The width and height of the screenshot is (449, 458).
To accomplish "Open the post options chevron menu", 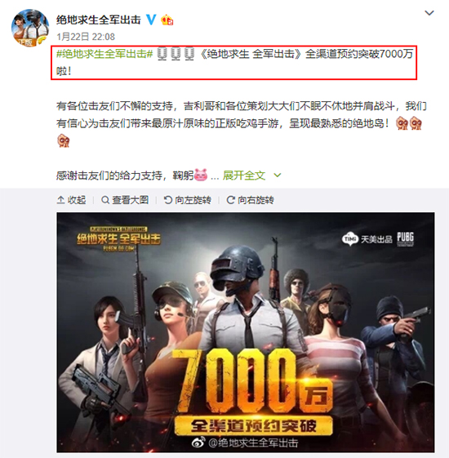I will [x=429, y=13].
